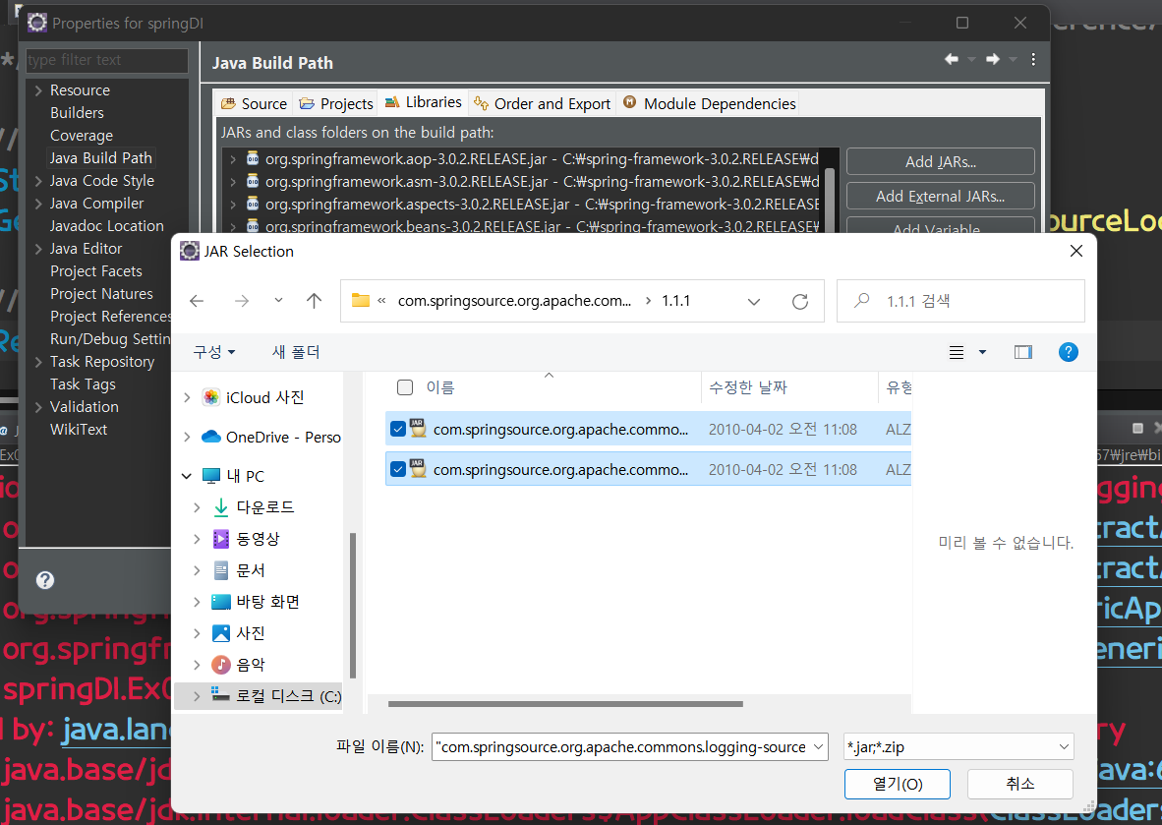
Task: Open file dialog help icon
Action: coord(1068,352)
